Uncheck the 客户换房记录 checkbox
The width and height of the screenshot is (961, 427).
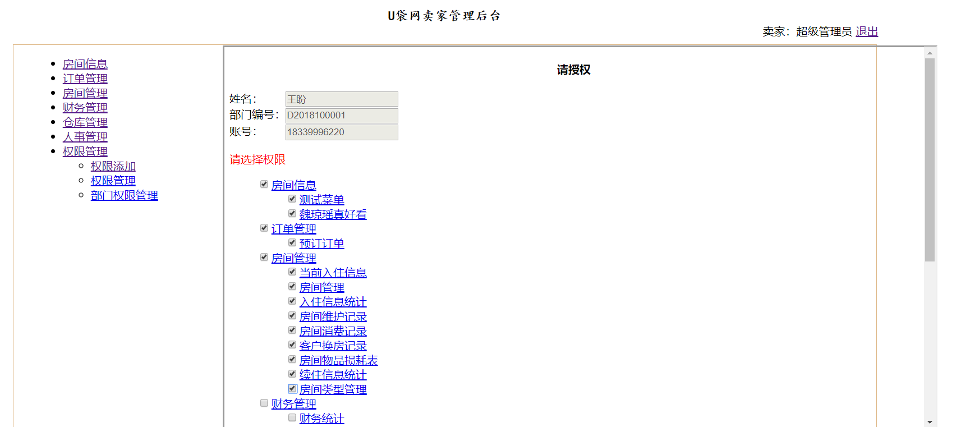pyautogui.click(x=292, y=345)
